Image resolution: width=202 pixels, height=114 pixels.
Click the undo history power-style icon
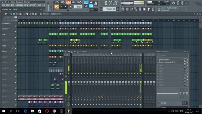pos(174,3)
